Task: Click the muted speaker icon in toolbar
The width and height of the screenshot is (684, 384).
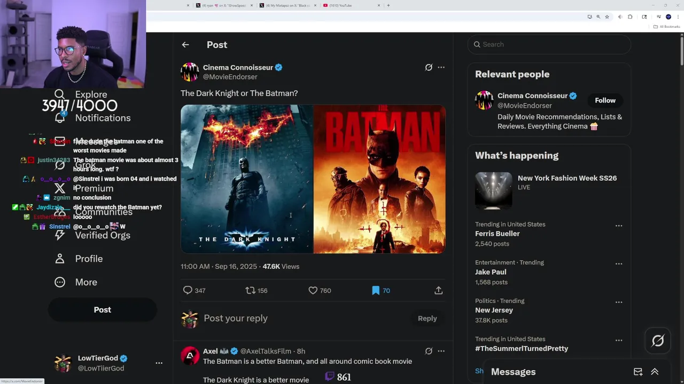Action: (x=620, y=17)
